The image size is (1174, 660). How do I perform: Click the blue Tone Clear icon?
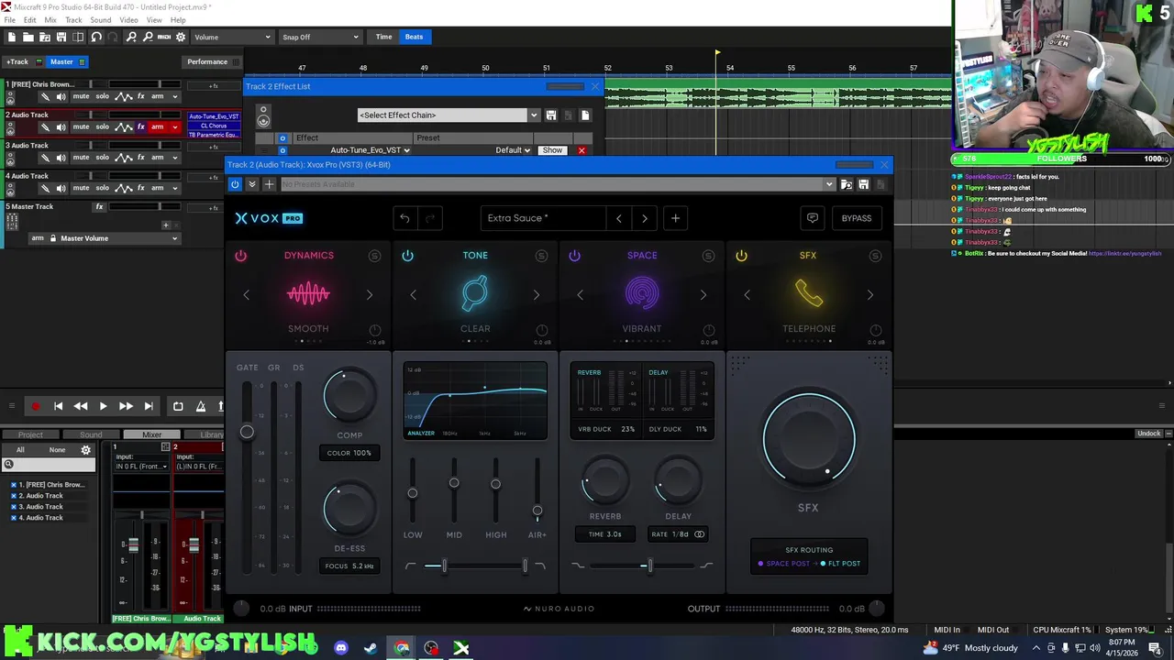click(475, 293)
